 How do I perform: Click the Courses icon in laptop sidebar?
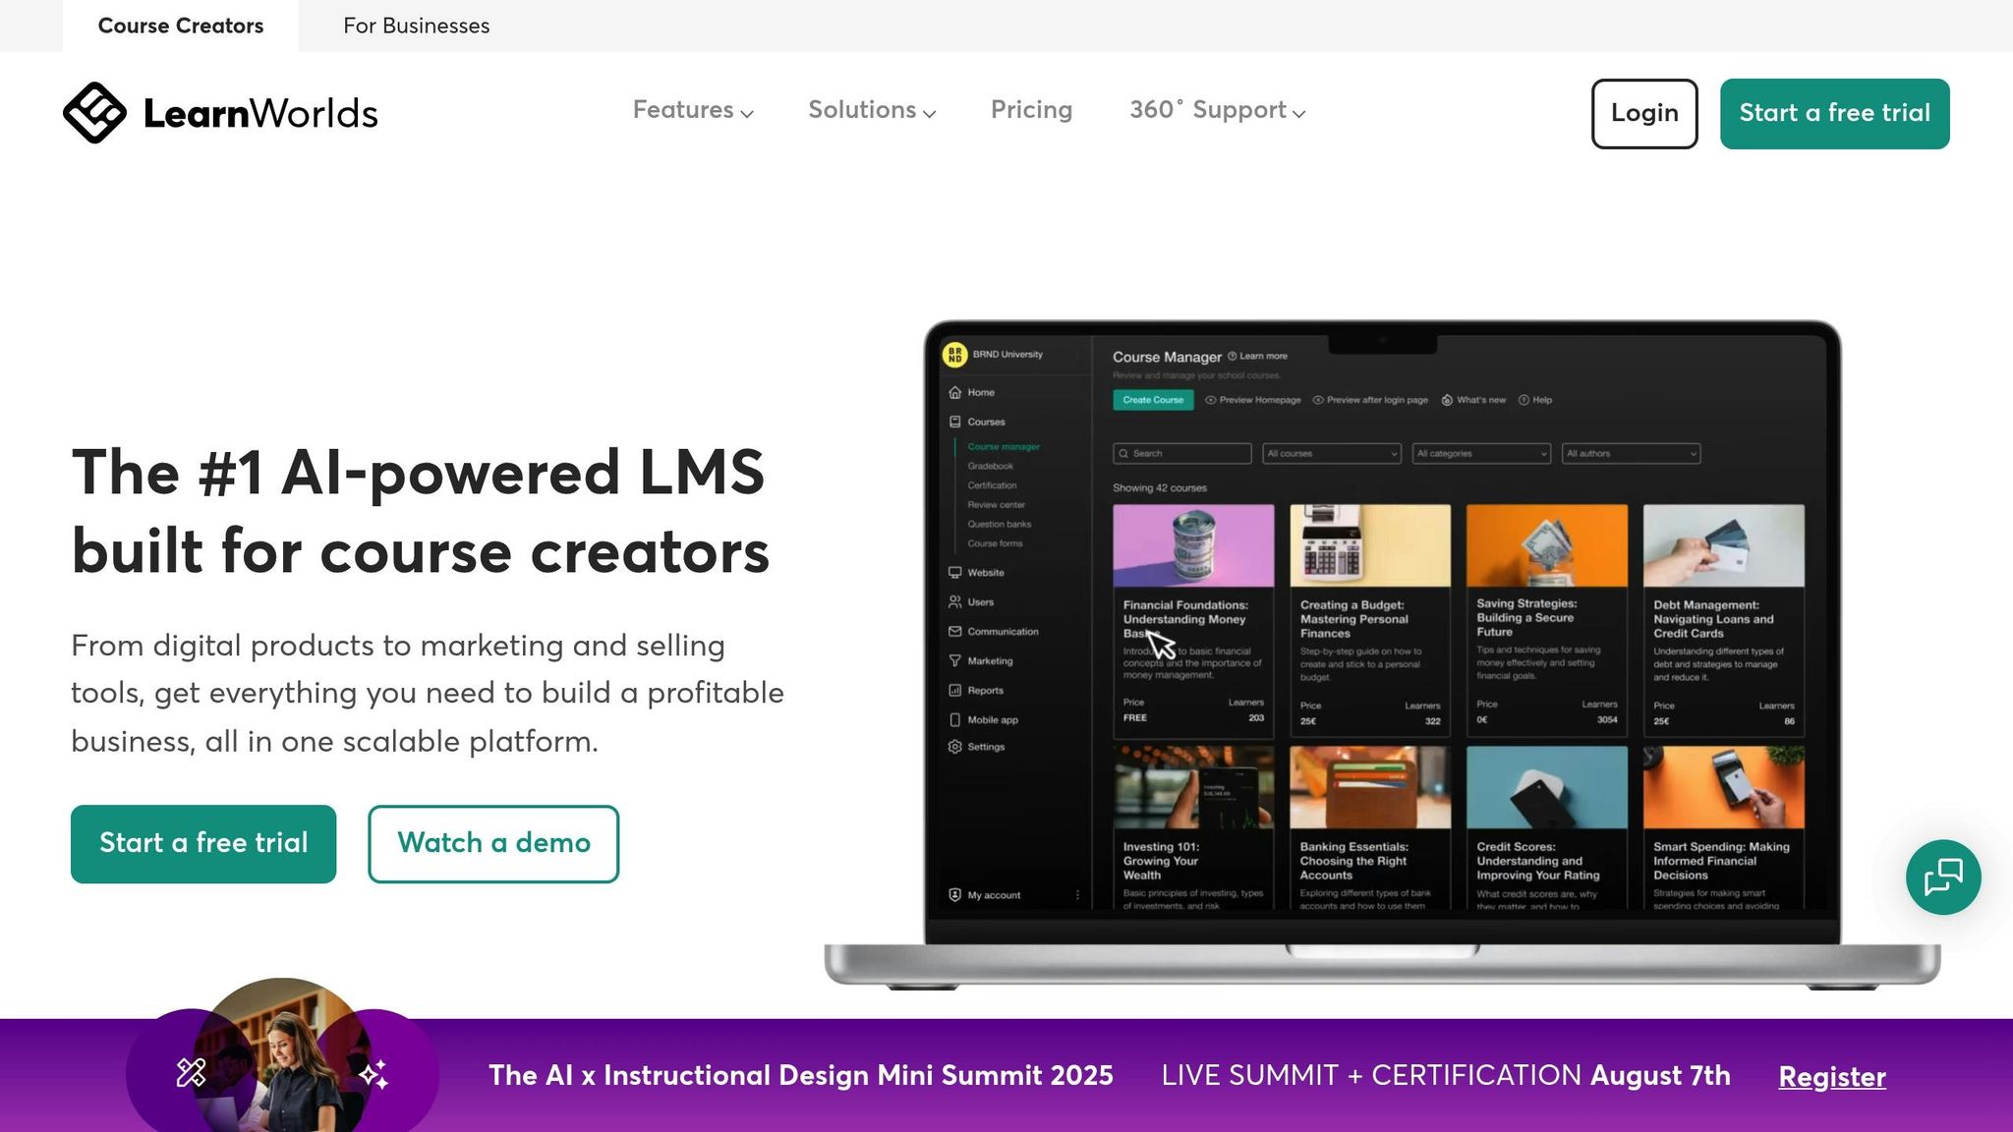click(954, 422)
